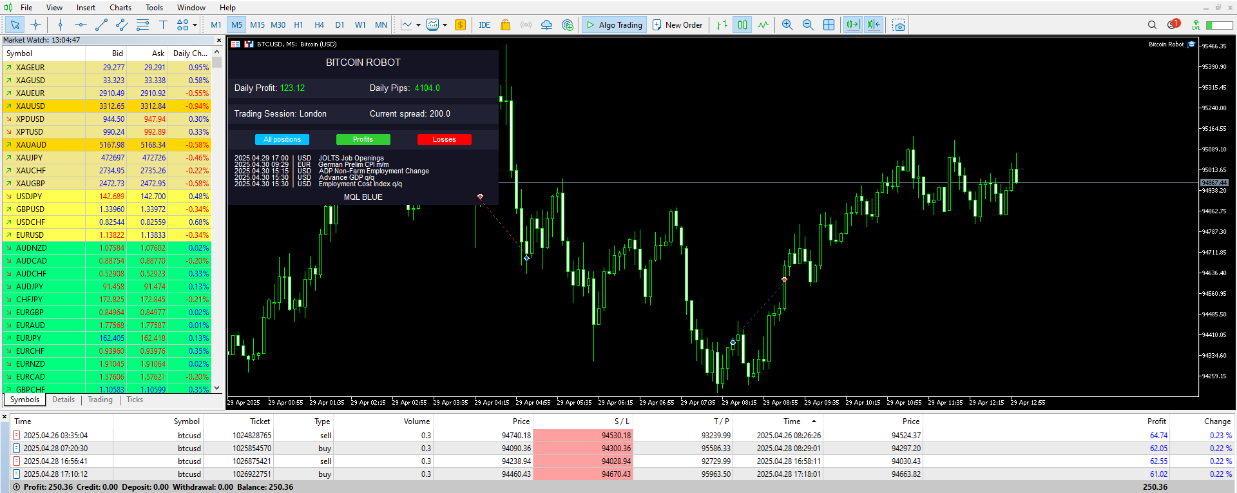The height and width of the screenshot is (493, 1237).
Task: Select the M1 timeframe
Action: tap(216, 25)
